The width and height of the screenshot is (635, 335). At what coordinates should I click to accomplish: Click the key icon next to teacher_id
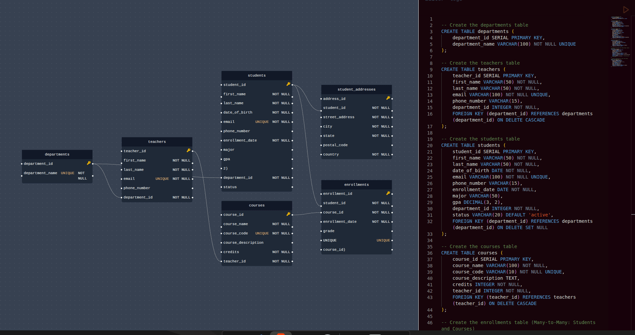tap(189, 151)
